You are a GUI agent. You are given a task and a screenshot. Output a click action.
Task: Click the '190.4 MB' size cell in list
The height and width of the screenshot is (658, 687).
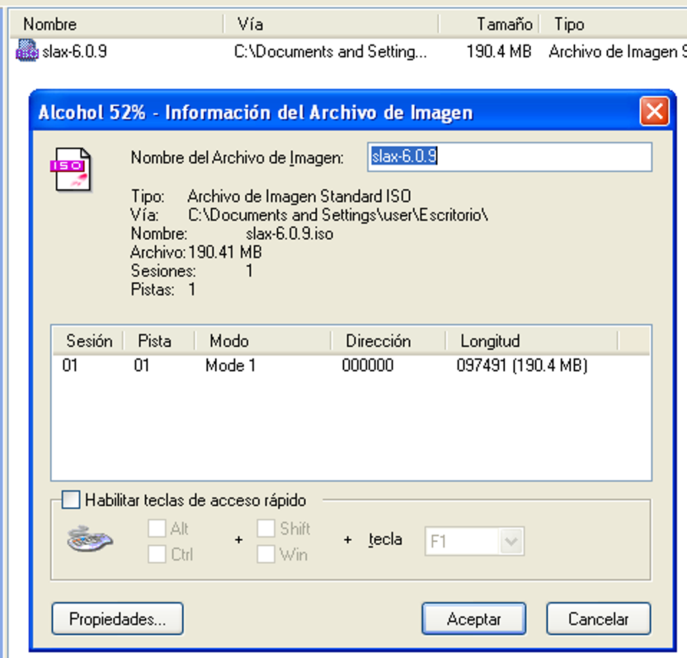coord(498,51)
